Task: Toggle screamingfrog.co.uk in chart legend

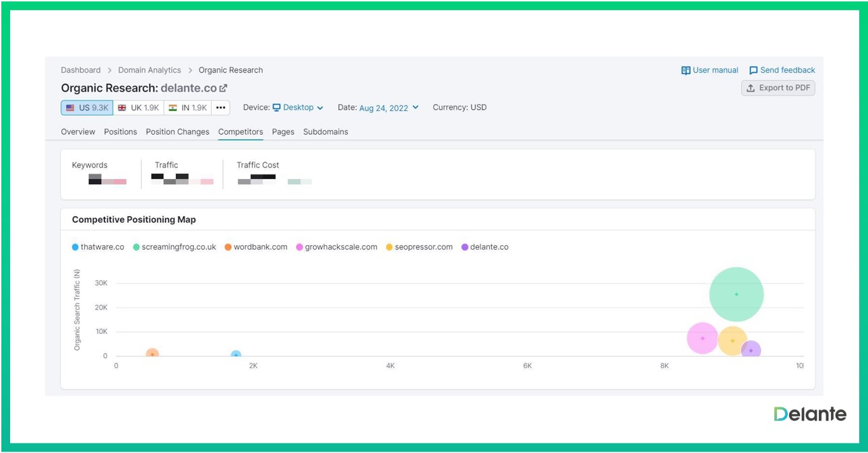Action: pyautogui.click(x=175, y=247)
